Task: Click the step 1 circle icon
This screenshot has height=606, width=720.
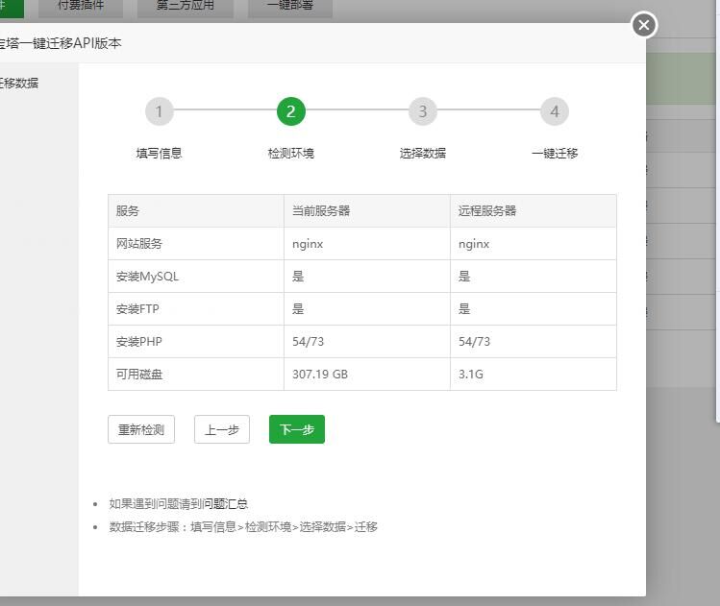Action: 159,111
